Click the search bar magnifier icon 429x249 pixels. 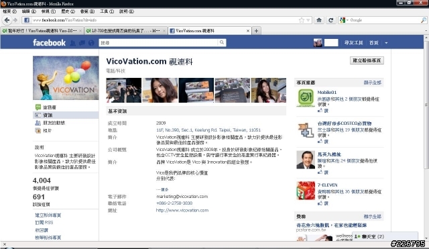coord(423,20)
